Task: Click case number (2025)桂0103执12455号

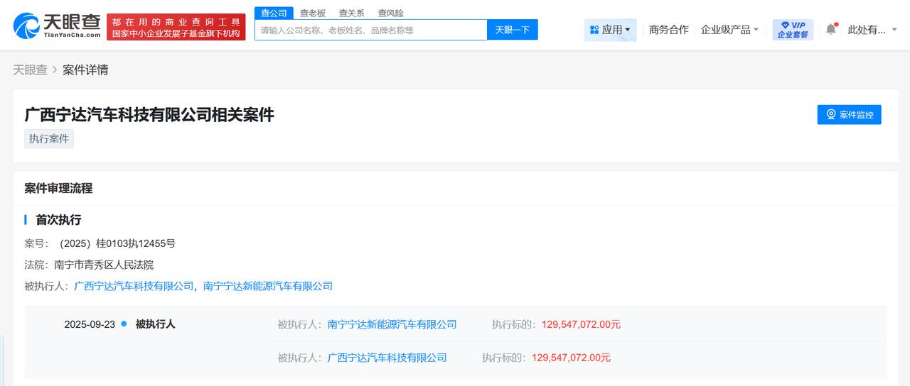Action: pyautogui.click(x=116, y=243)
